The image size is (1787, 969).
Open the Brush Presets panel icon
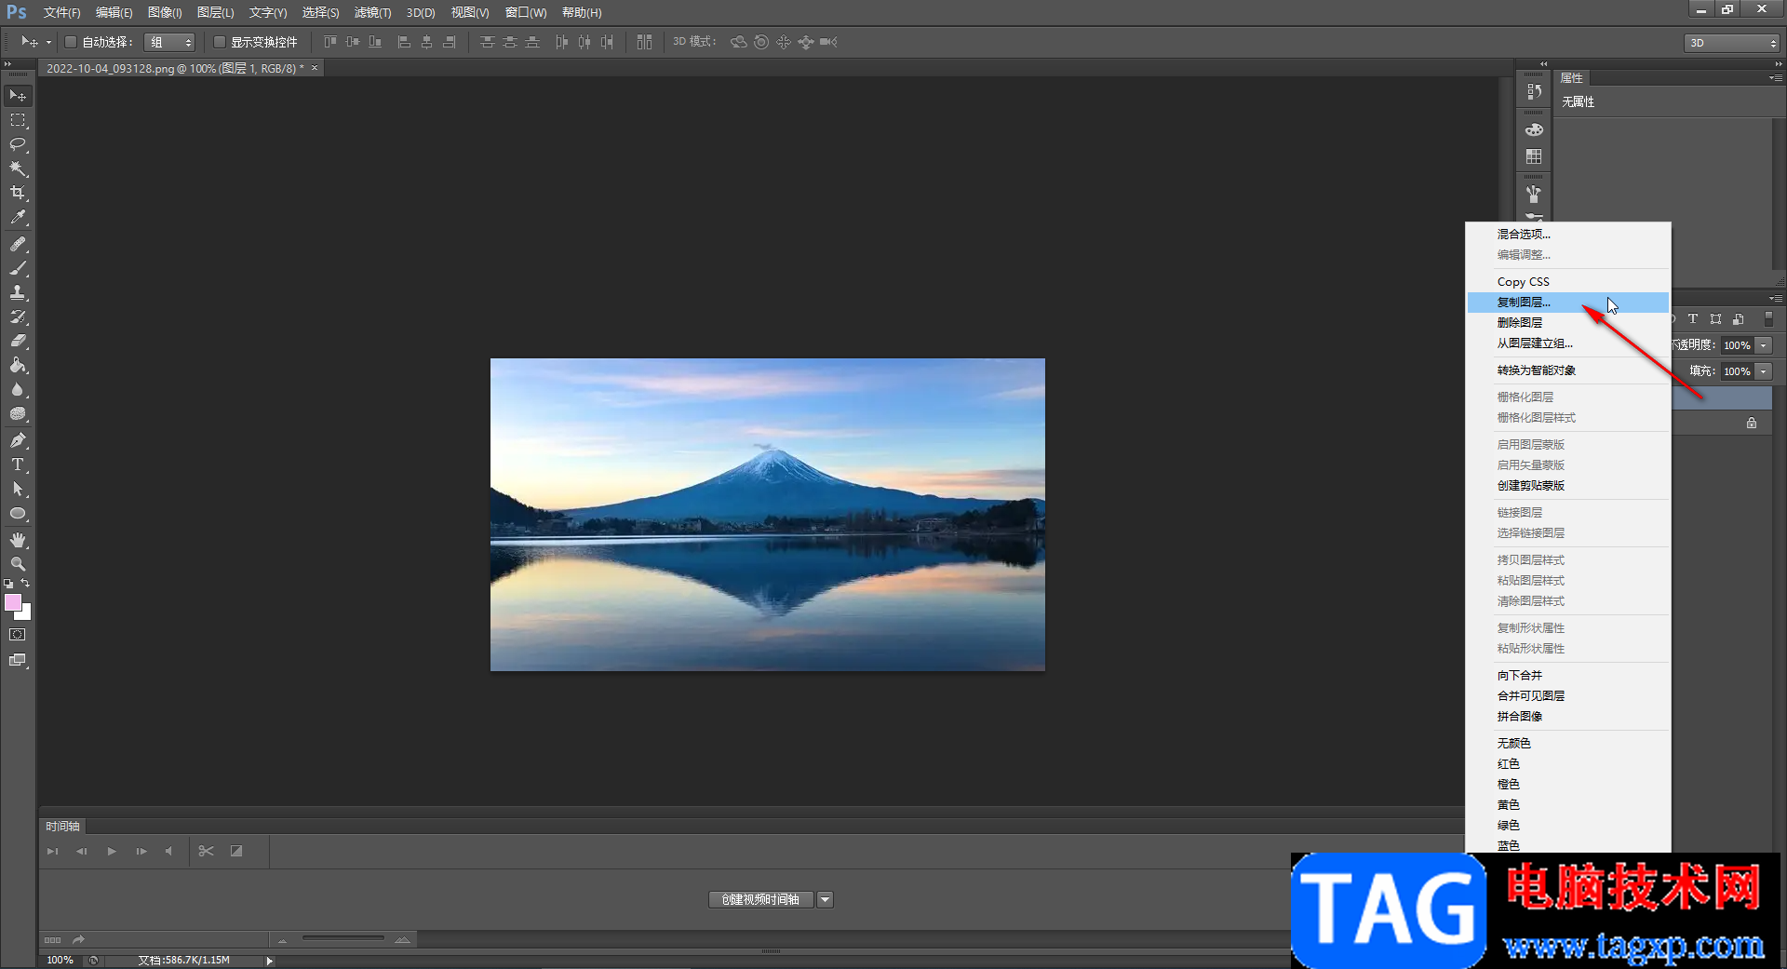(x=1534, y=194)
